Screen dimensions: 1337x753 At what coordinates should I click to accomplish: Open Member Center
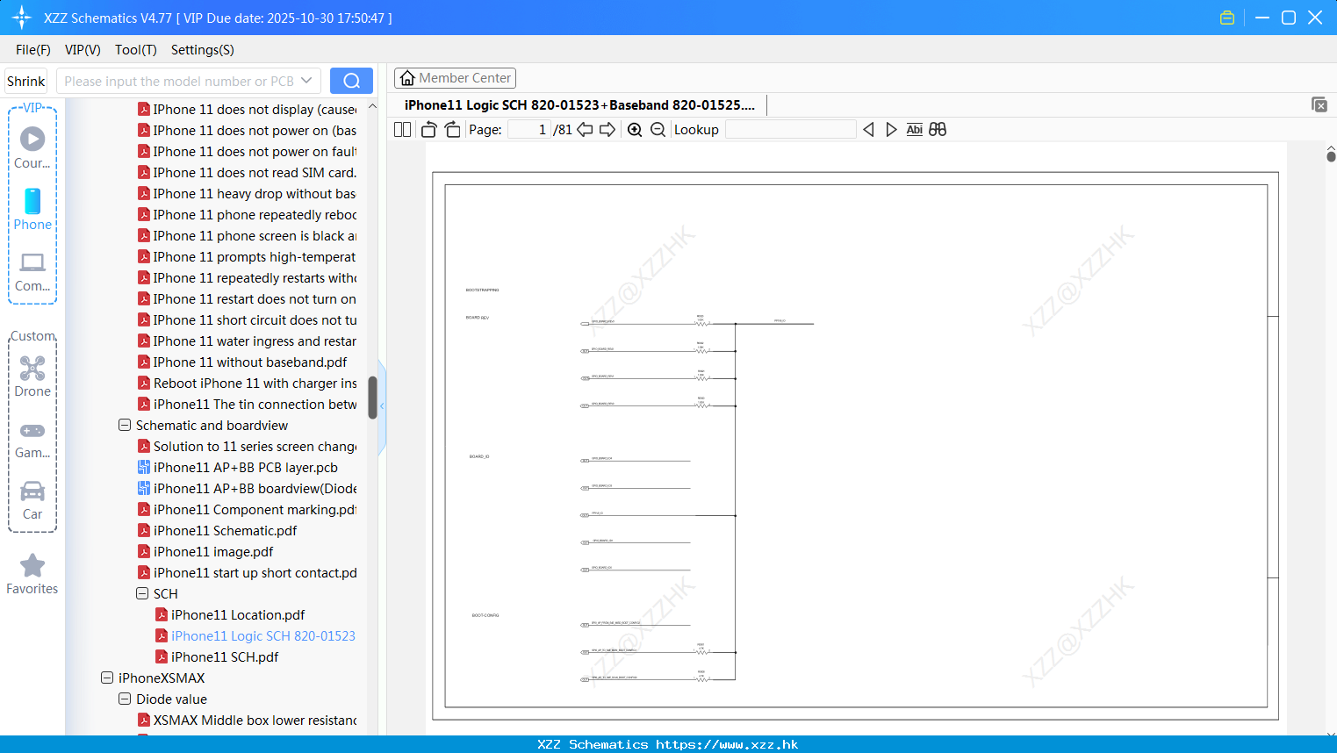click(455, 78)
